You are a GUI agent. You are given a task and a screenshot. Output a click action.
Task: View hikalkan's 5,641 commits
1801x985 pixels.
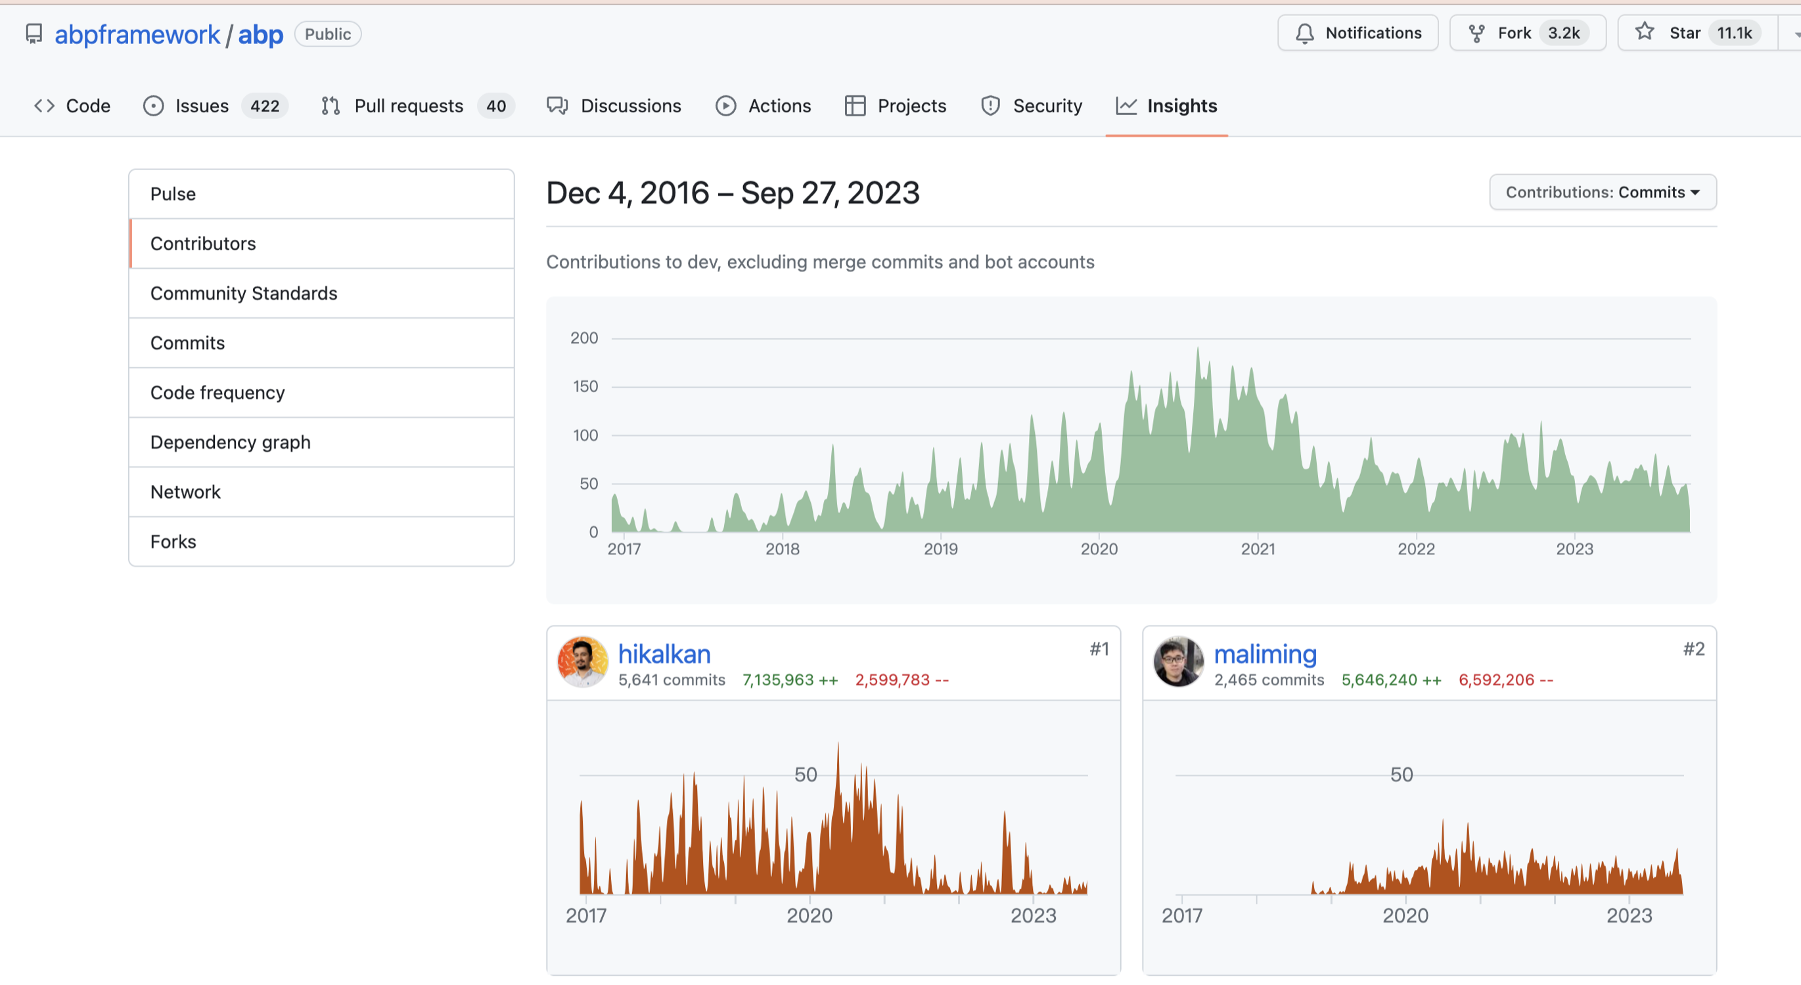(x=671, y=679)
